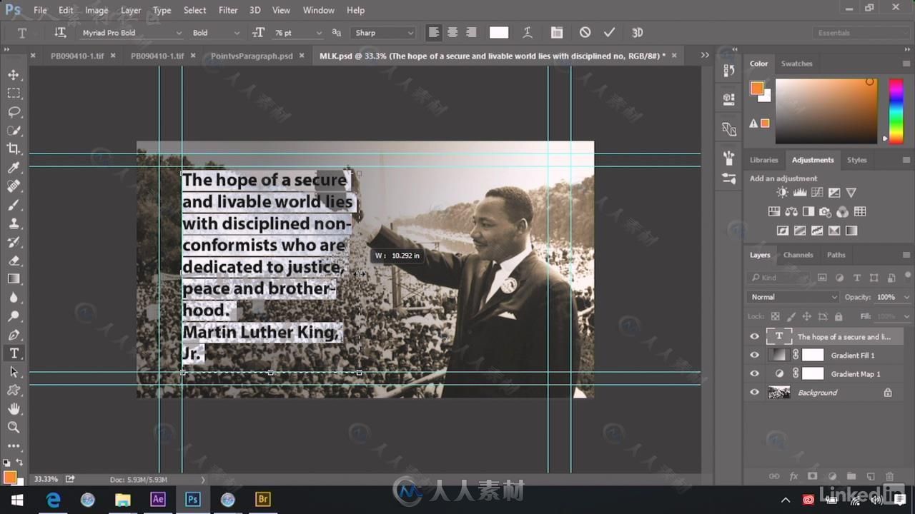Image resolution: width=915 pixels, height=514 pixels.
Task: Commit the current text edits
Action: click(x=609, y=33)
